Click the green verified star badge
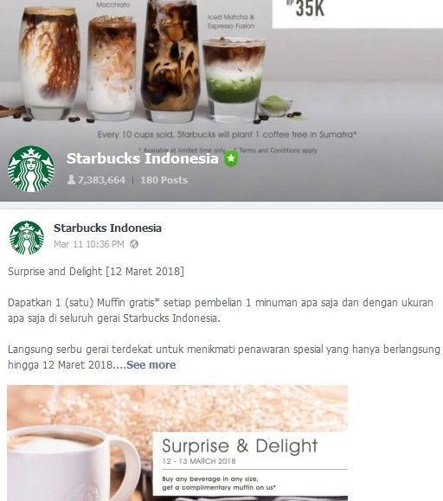This screenshot has height=501, width=443. [x=231, y=158]
